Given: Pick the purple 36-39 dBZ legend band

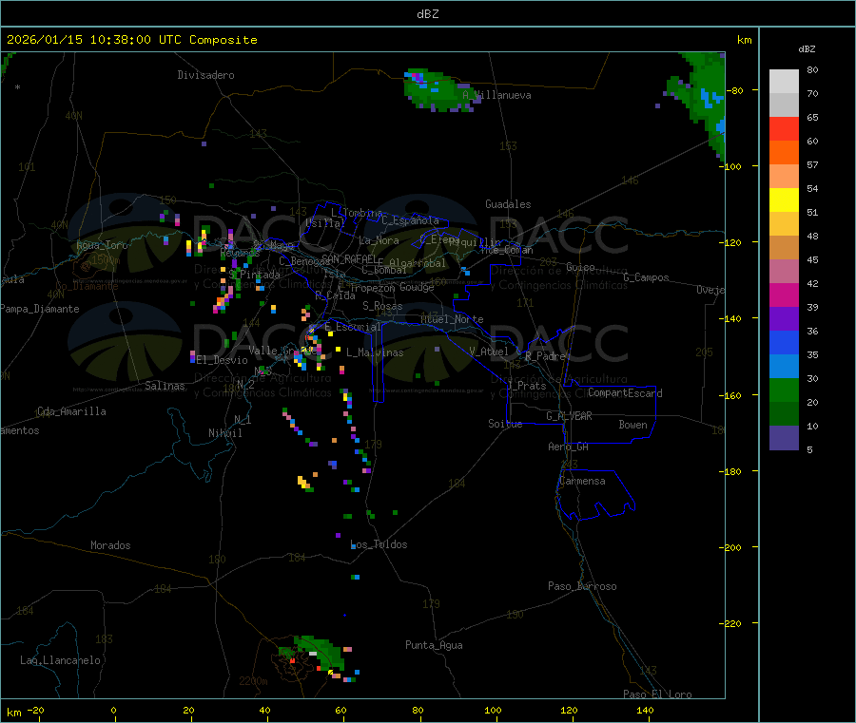Looking at the screenshot, I should tap(784, 319).
